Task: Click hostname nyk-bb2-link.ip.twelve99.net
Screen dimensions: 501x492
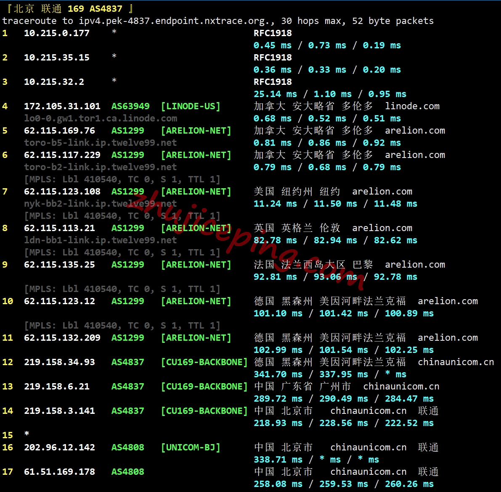Action: point(101,203)
